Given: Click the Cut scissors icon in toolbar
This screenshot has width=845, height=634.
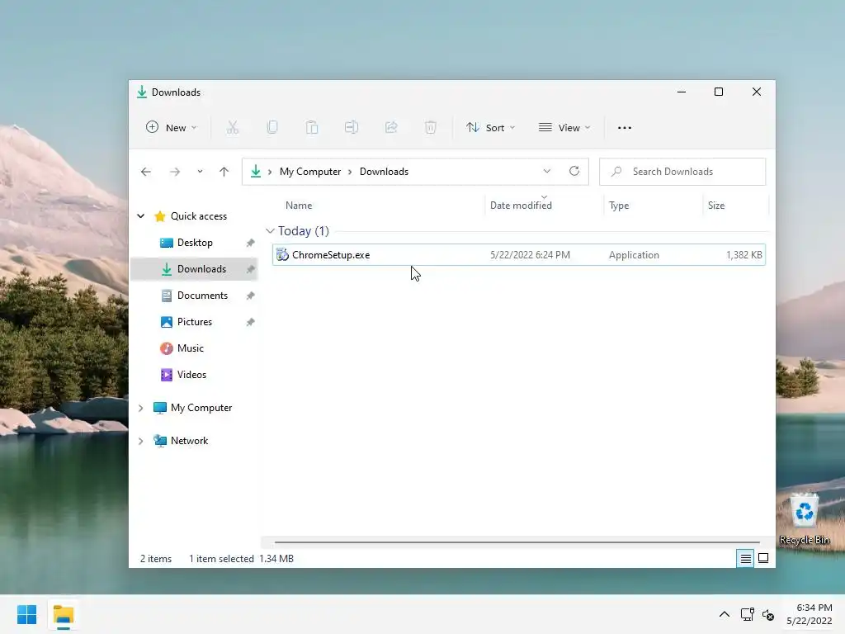Looking at the screenshot, I should click(232, 128).
